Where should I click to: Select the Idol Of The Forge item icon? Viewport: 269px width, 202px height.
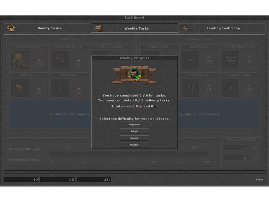231,60
